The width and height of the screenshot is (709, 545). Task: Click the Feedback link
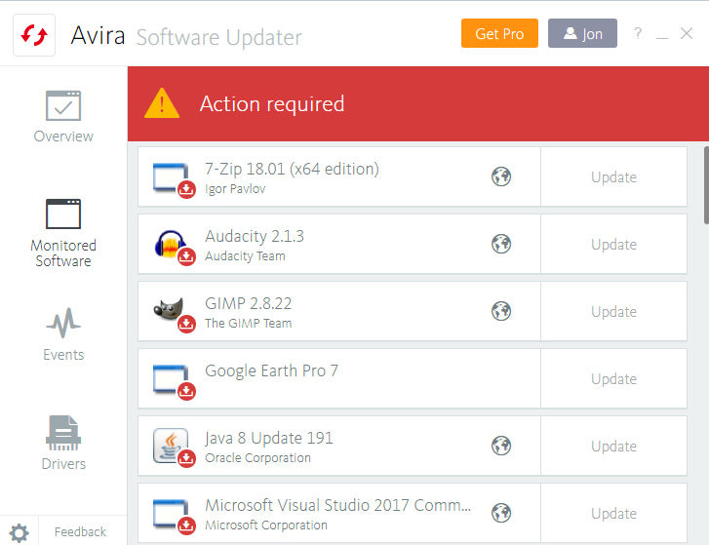tap(80, 532)
